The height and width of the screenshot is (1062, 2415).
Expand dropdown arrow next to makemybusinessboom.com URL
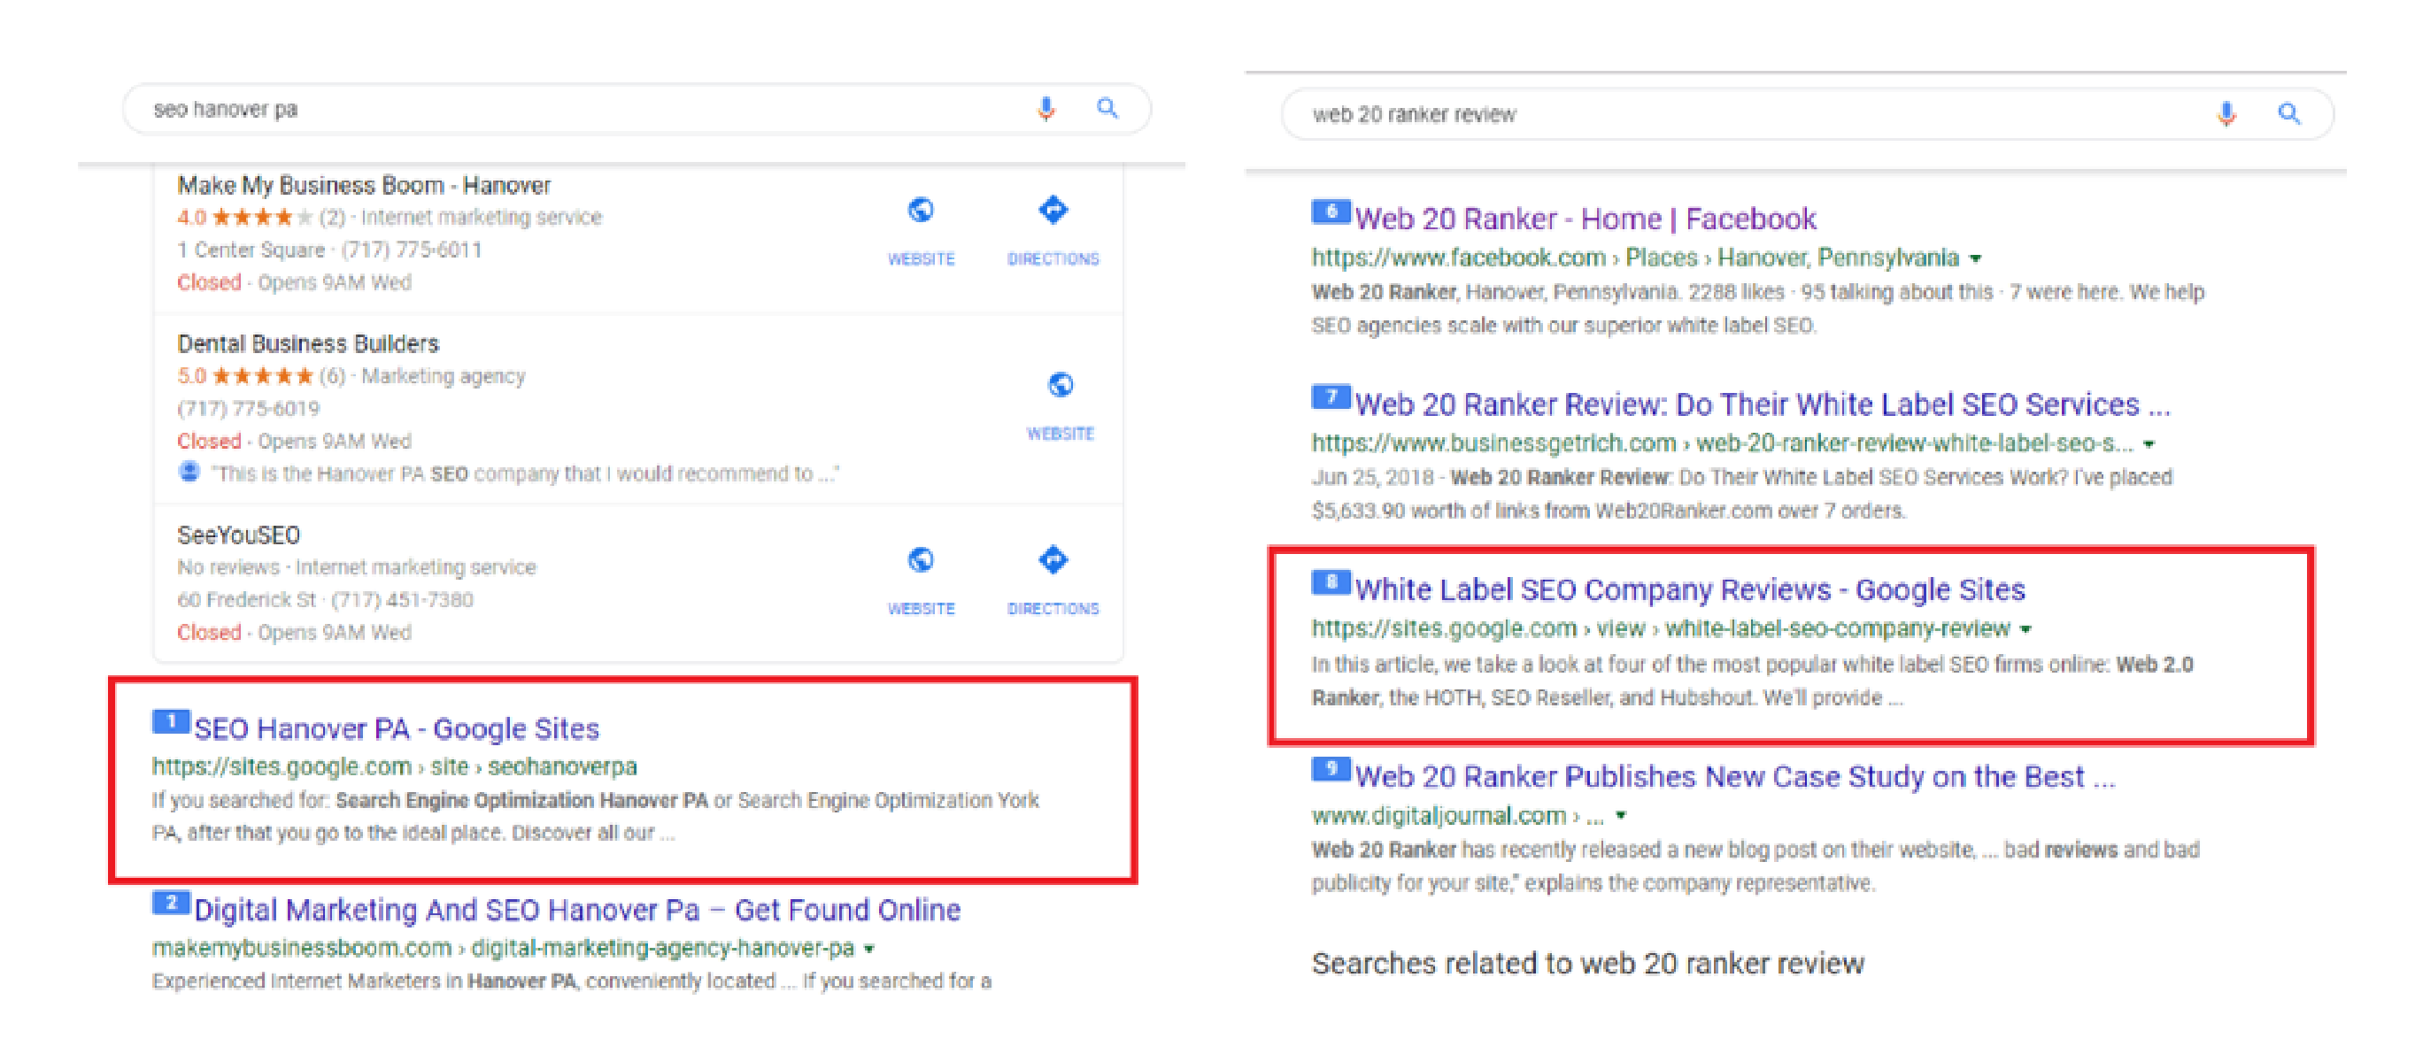[869, 950]
